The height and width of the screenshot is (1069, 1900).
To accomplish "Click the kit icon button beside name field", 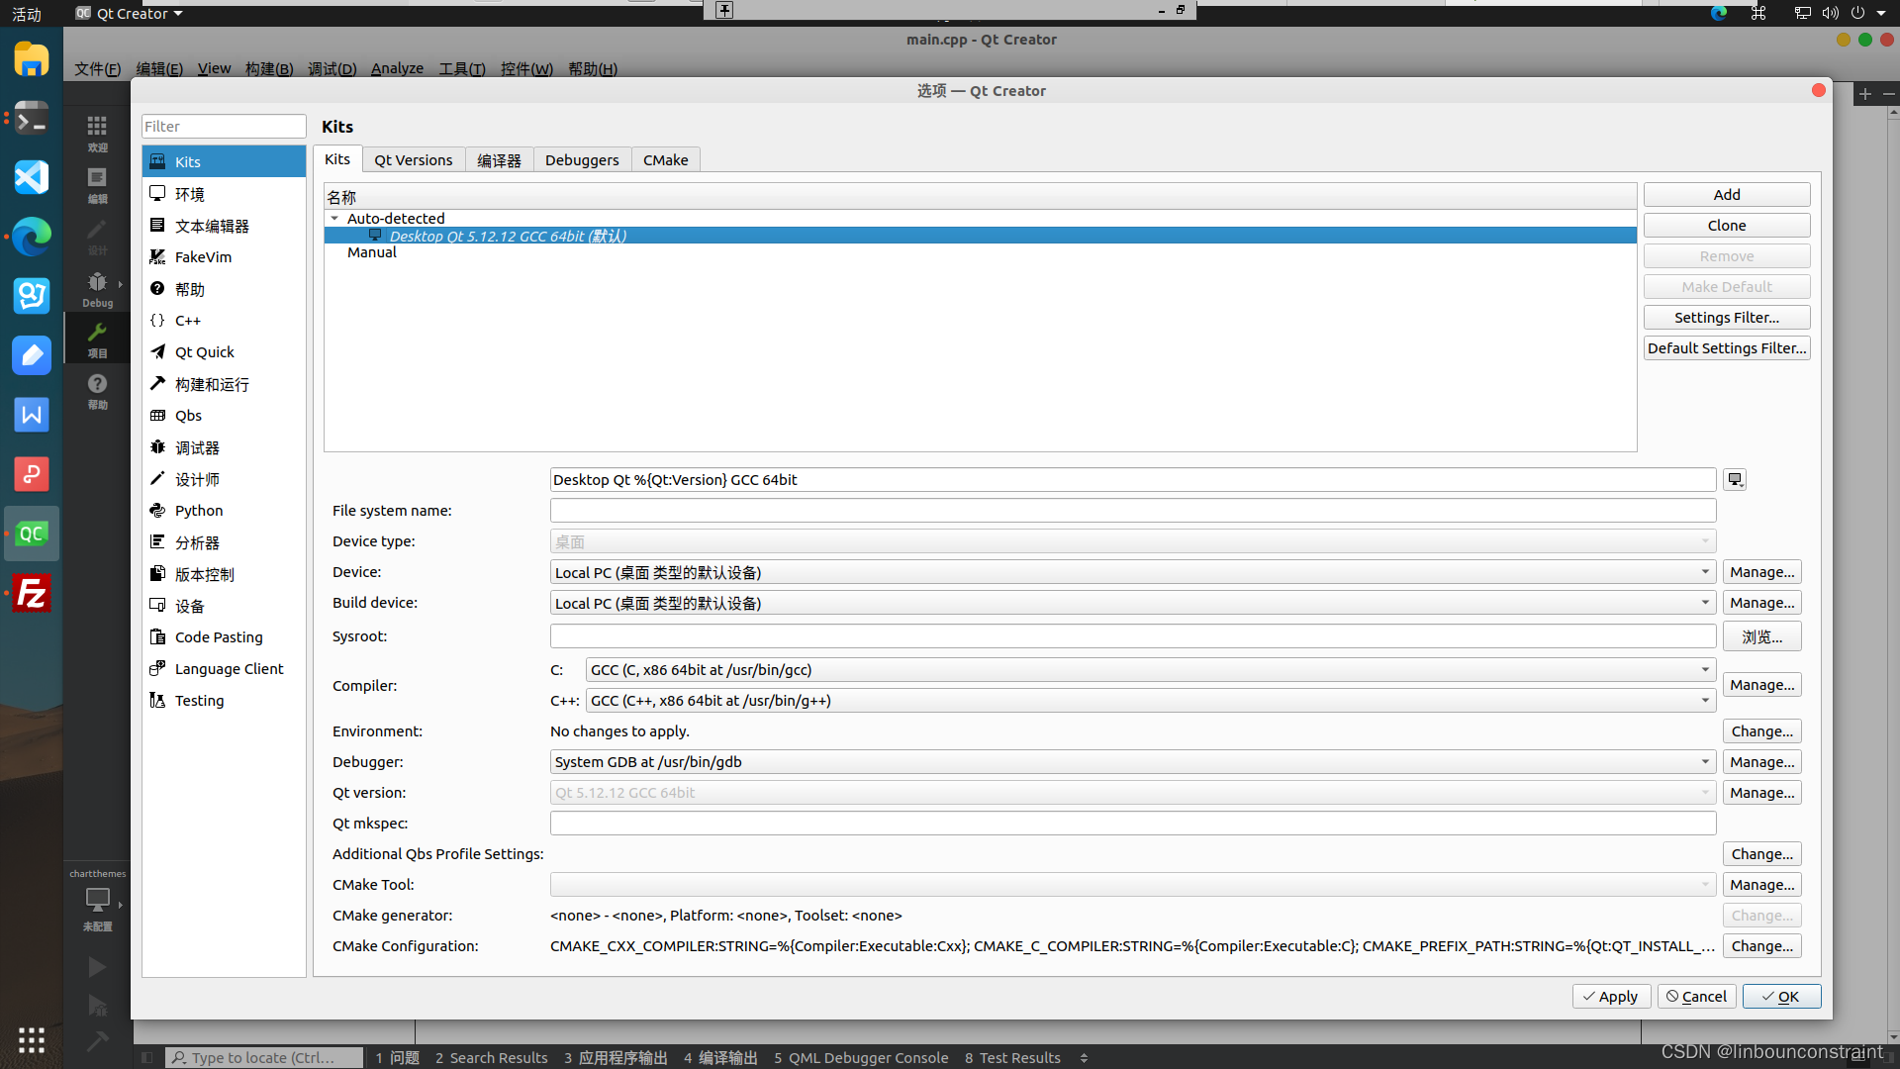I will pos(1734,480).
